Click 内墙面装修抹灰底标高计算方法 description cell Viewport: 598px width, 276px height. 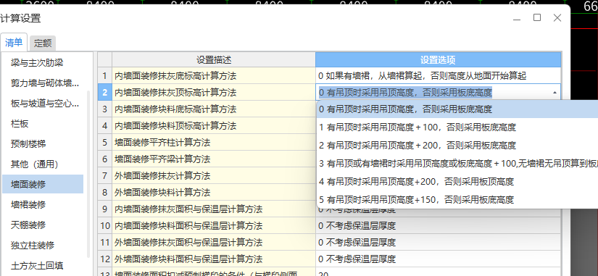[214, 76]
